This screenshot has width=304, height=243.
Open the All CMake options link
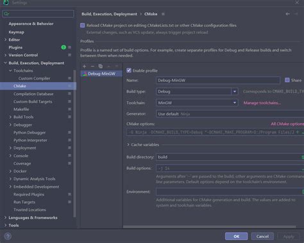287,124
